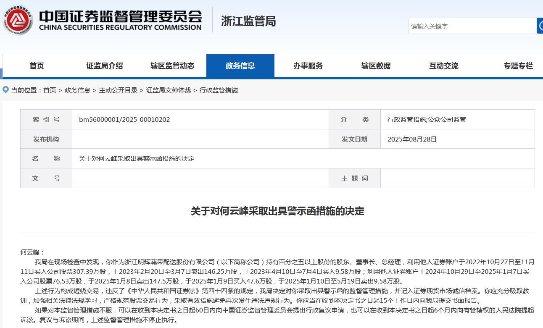
Task: Click the 分类 table label
Action: click(354, 120)
